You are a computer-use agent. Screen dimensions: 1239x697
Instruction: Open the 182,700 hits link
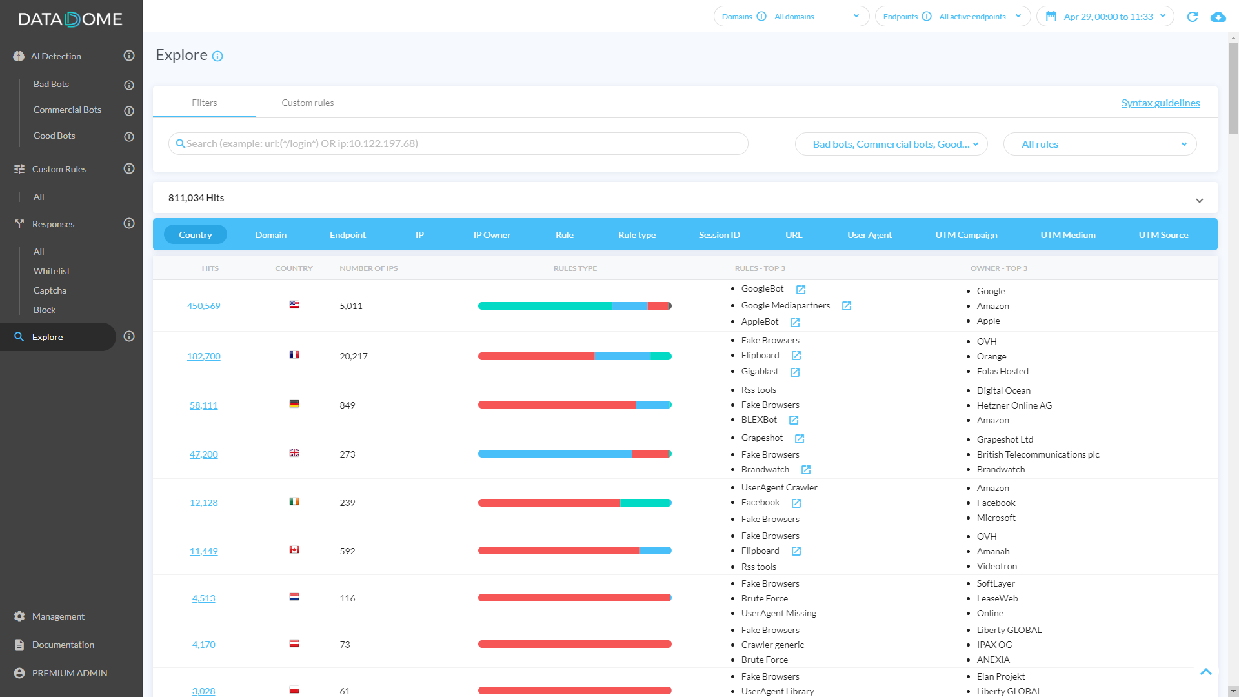point(203,356)
